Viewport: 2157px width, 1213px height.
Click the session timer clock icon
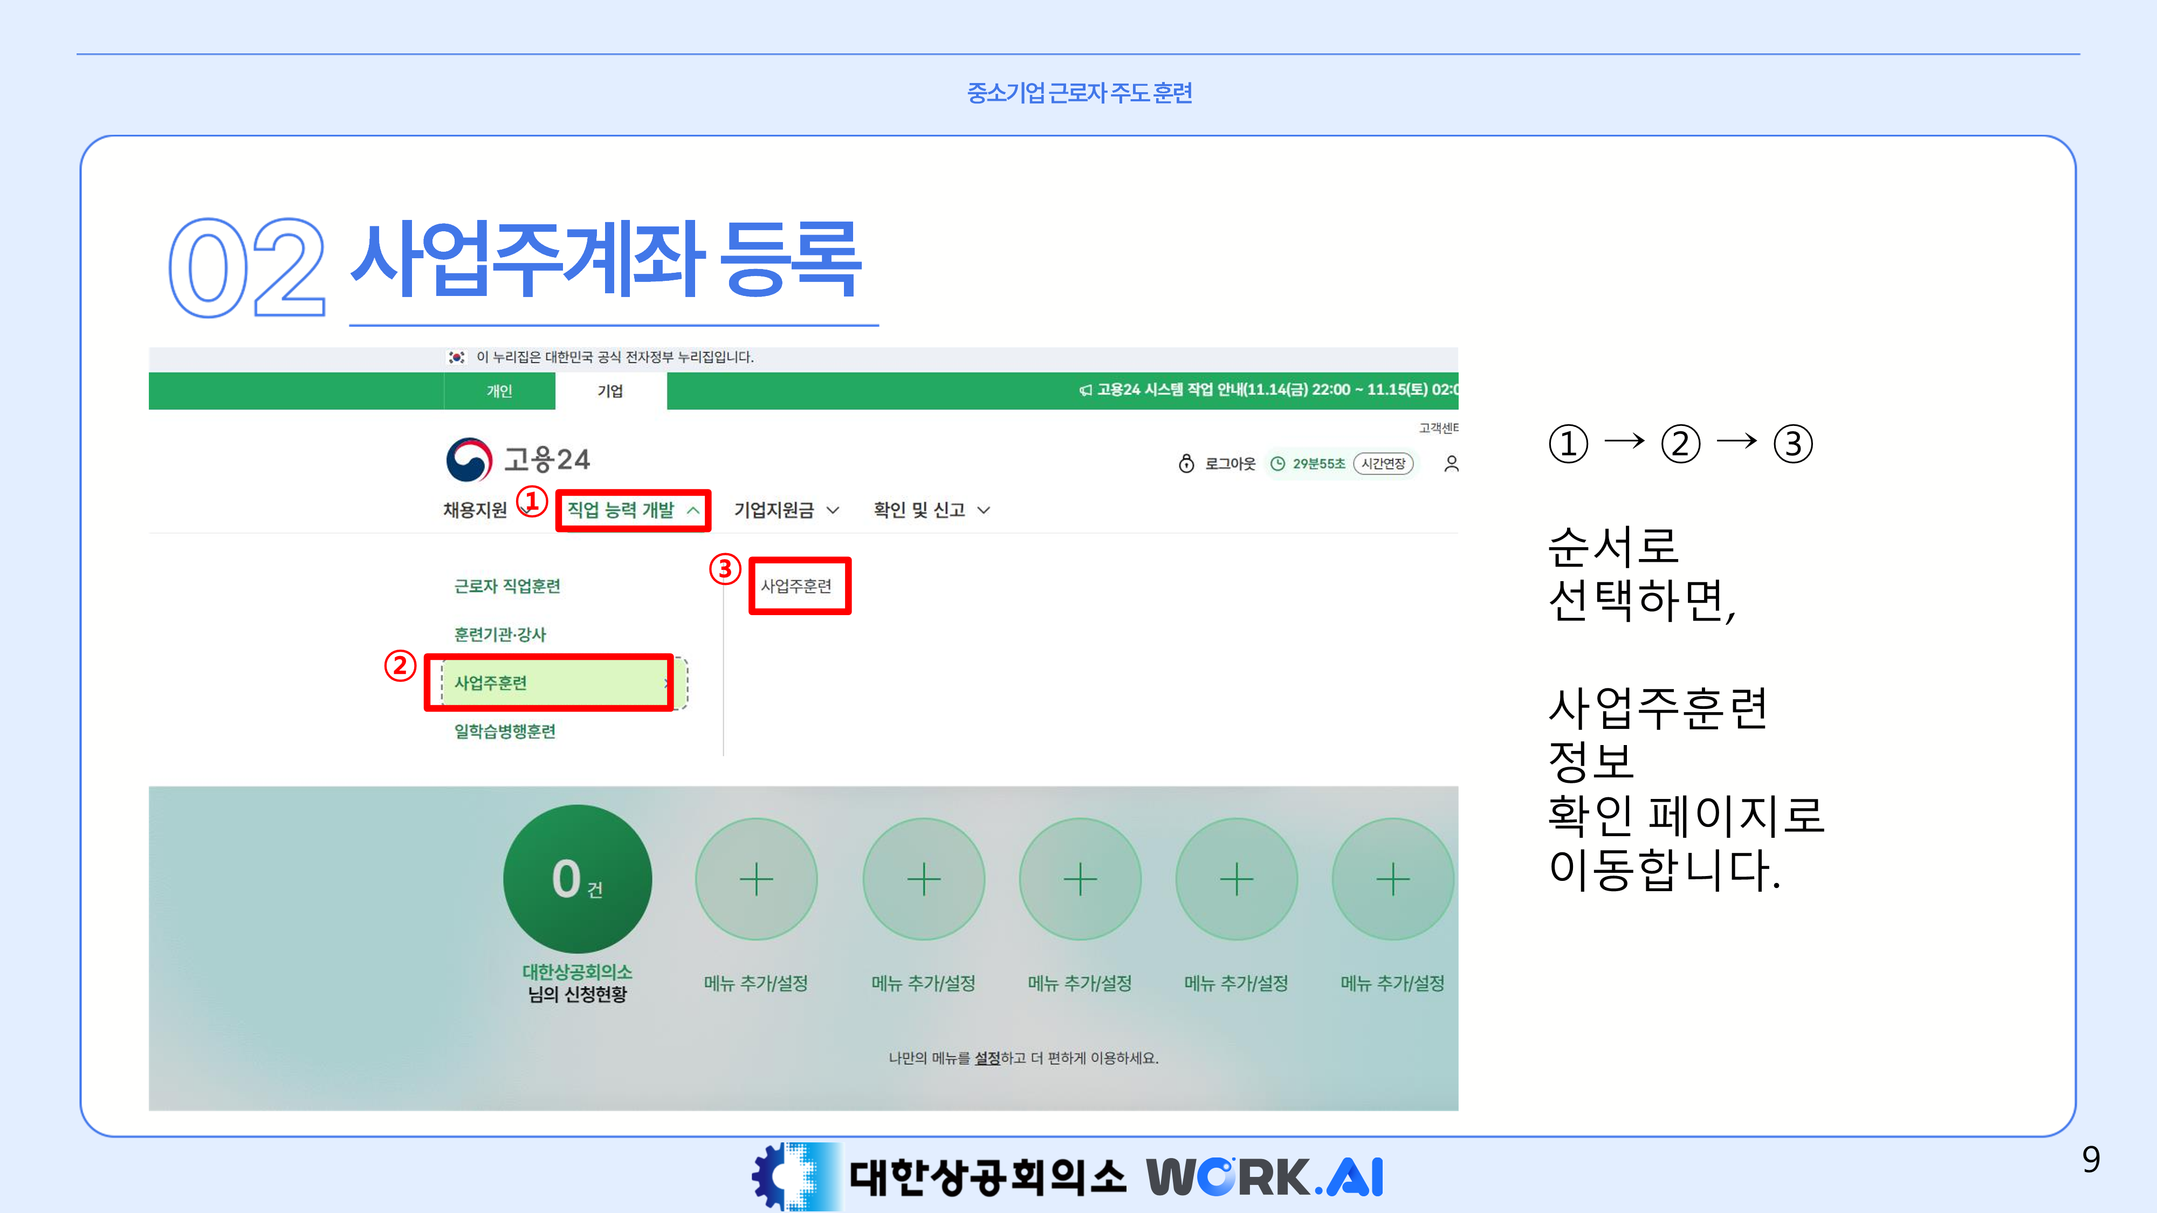(x=1278, y=464)
